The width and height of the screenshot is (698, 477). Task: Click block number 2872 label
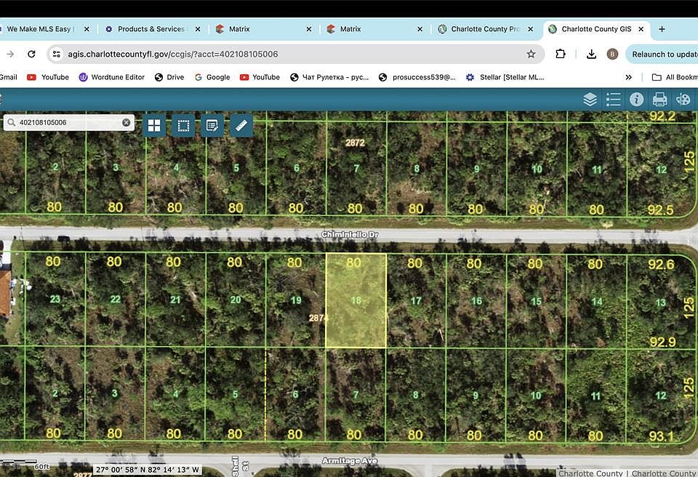[356, 143]
